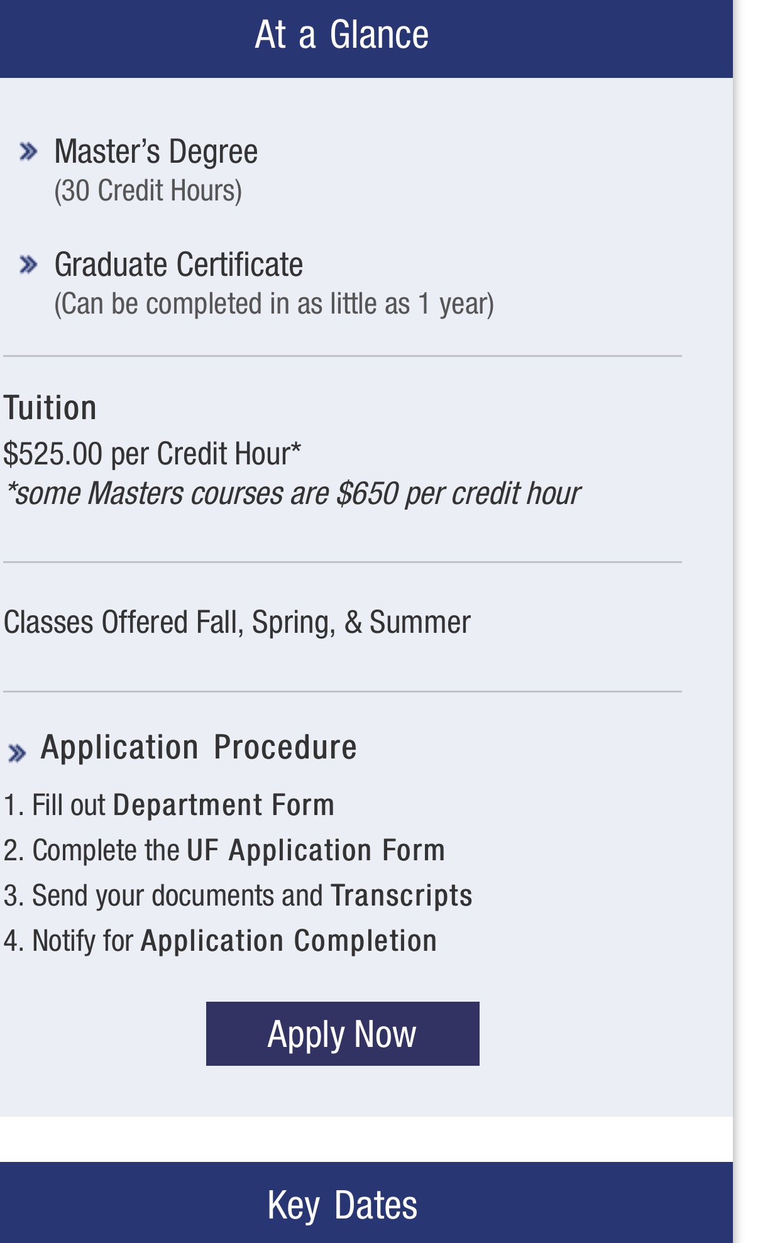770x1243 pixels.
Task: Click the completion-in-1-year note under Graduate Certificate
Action: (274, 304)
